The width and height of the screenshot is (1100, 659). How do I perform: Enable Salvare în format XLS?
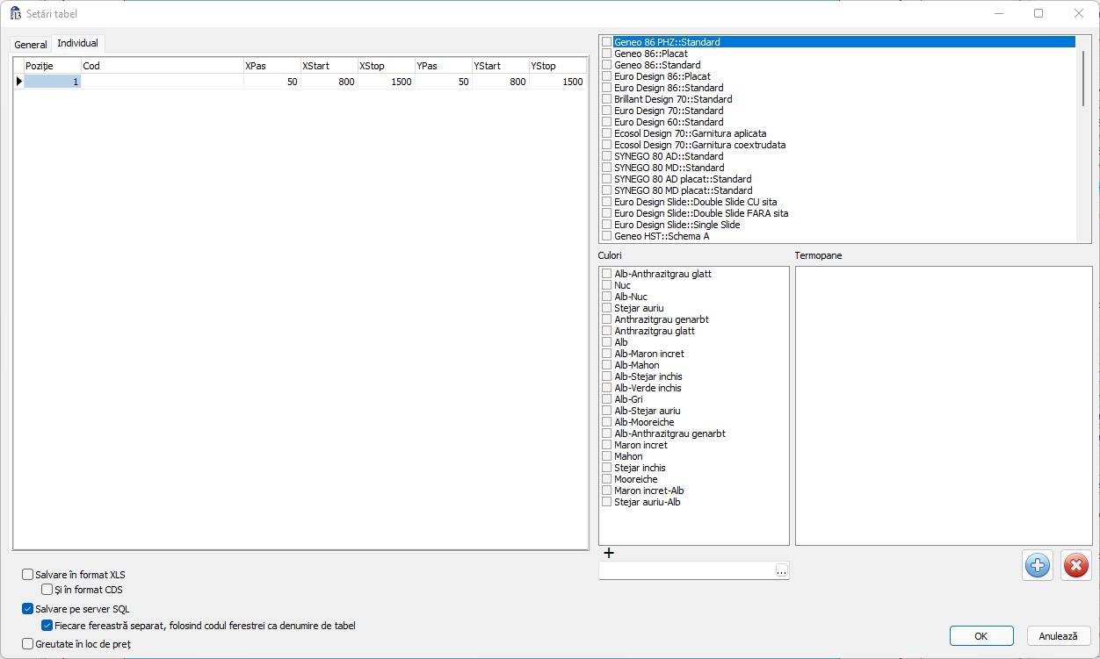27,575
